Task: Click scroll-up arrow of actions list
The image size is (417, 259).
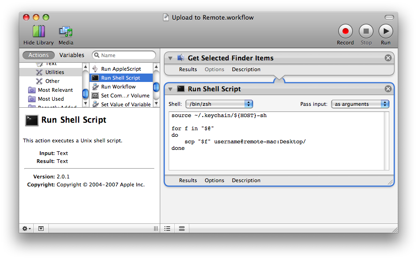Action: click(156, 67)
